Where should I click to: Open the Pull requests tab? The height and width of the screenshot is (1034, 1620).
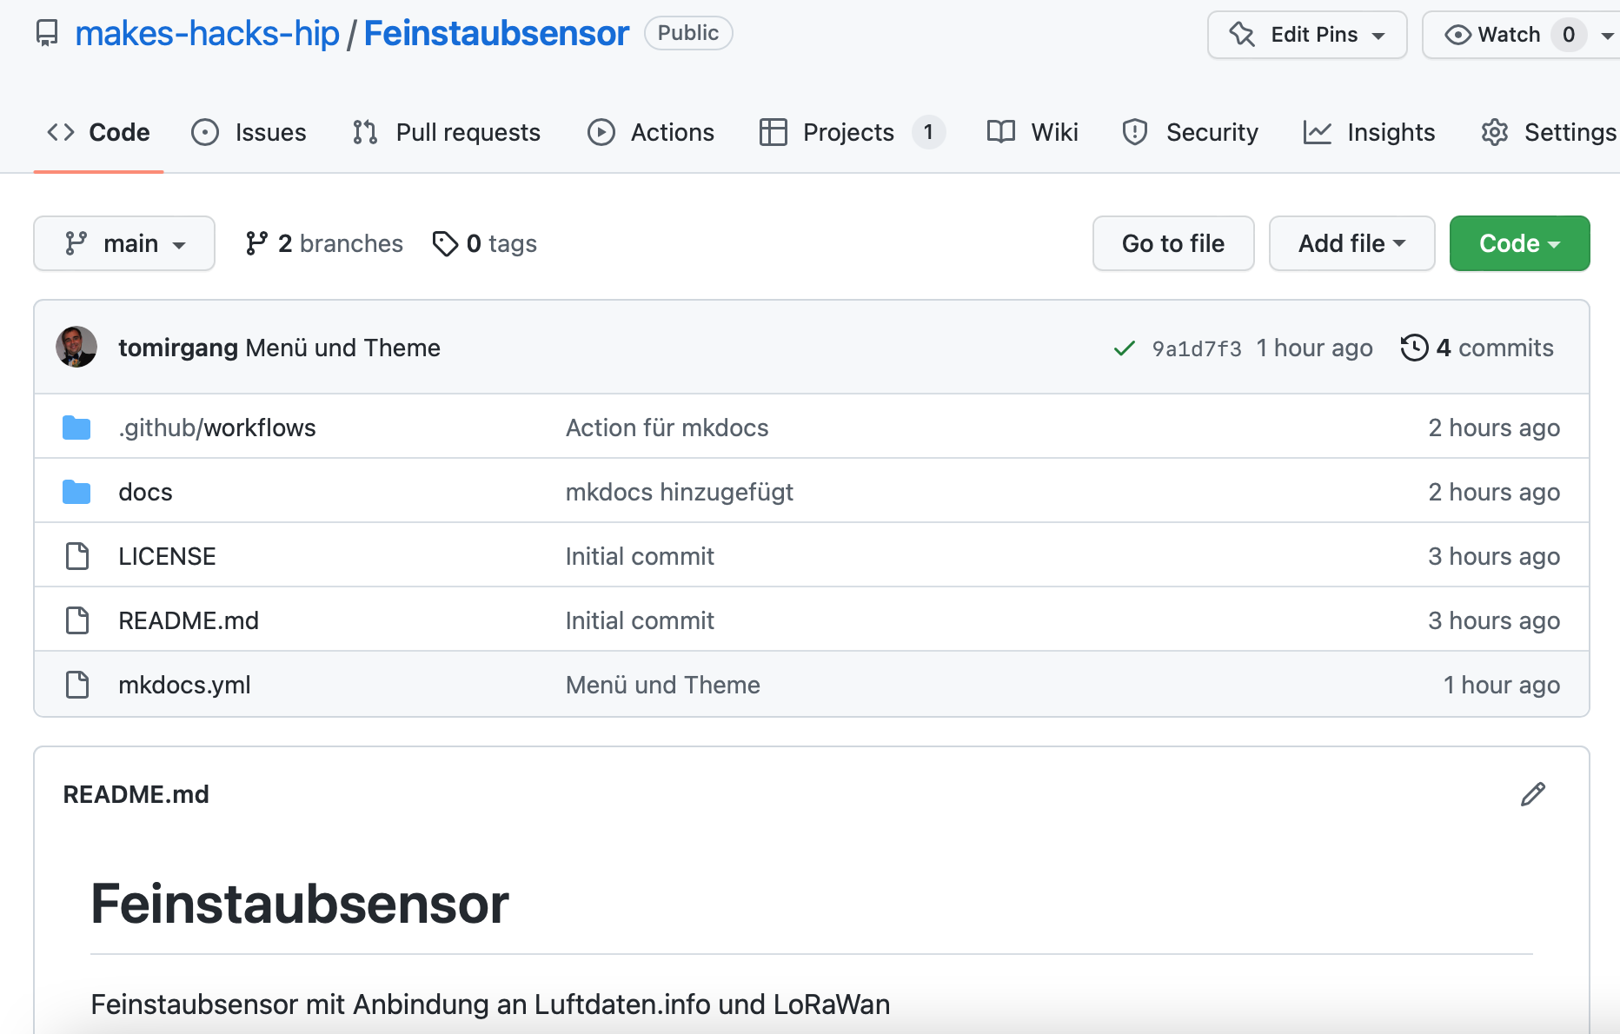[x=447, y=132]
